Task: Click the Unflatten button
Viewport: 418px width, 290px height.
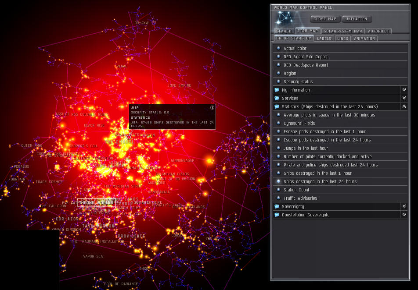Action: click(x=357, y=19)
